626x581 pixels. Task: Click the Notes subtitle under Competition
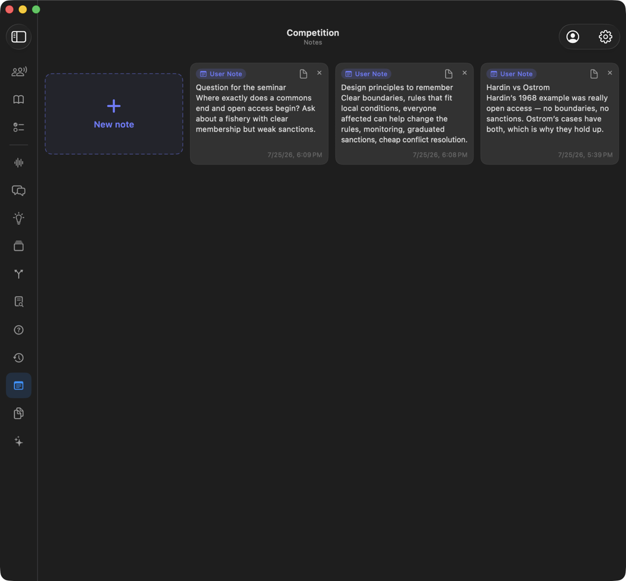[x=313, y=42]
